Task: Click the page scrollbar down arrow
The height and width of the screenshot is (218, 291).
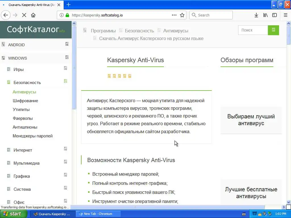Action: click(x=289, y=202)
